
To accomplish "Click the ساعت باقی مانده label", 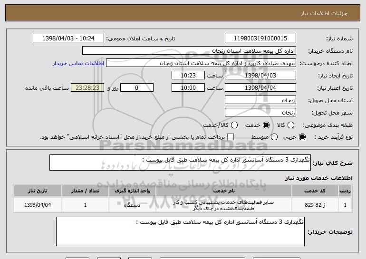I will 47,88.
